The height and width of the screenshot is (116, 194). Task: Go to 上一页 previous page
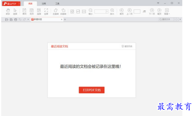129,12
